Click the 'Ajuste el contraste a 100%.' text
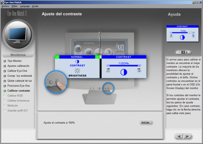203x144 pixels. [59, 122]
